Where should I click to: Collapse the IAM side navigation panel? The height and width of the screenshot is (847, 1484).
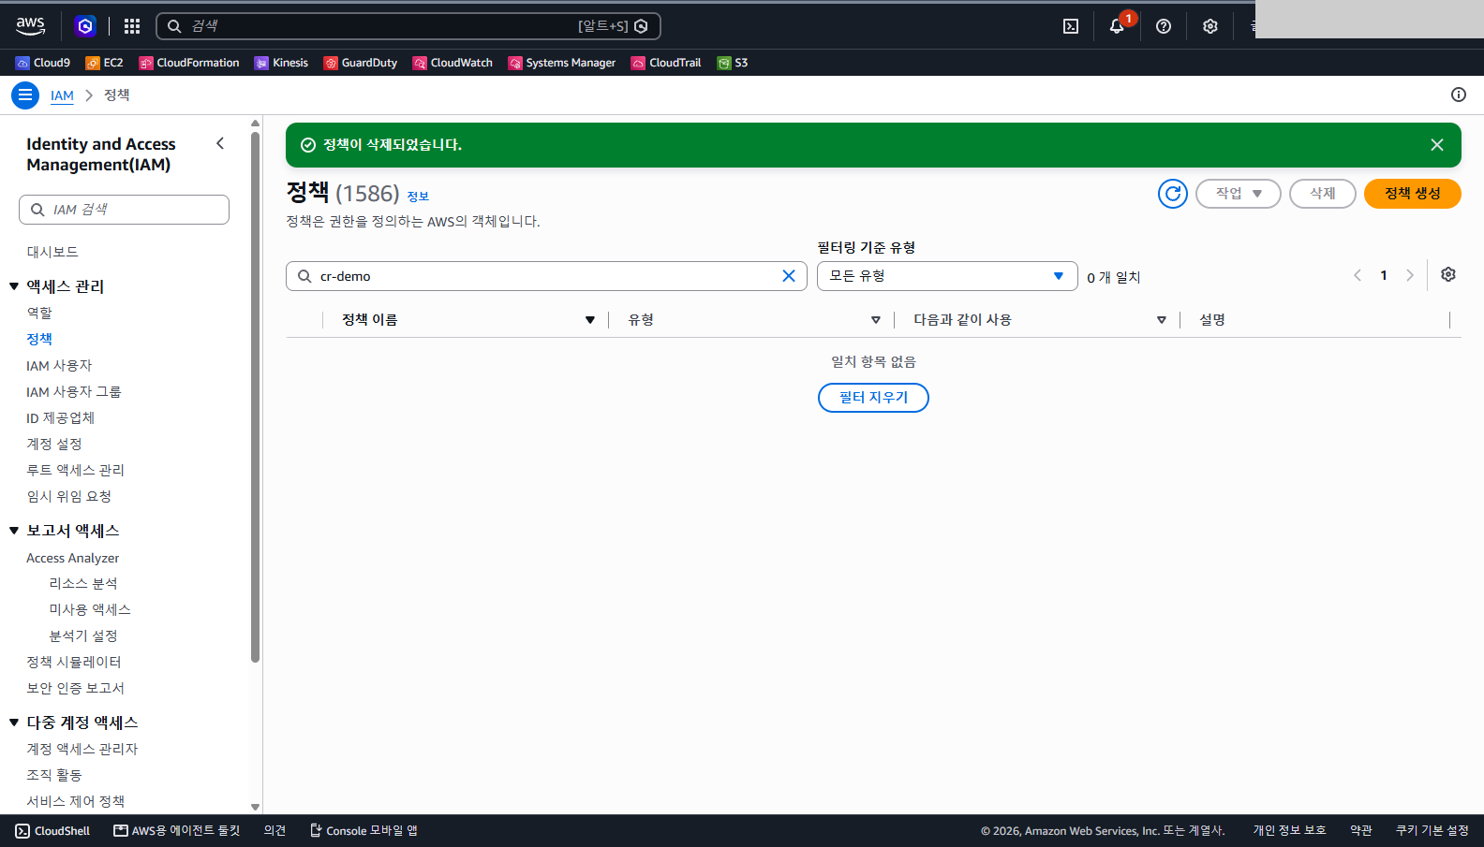220,143
